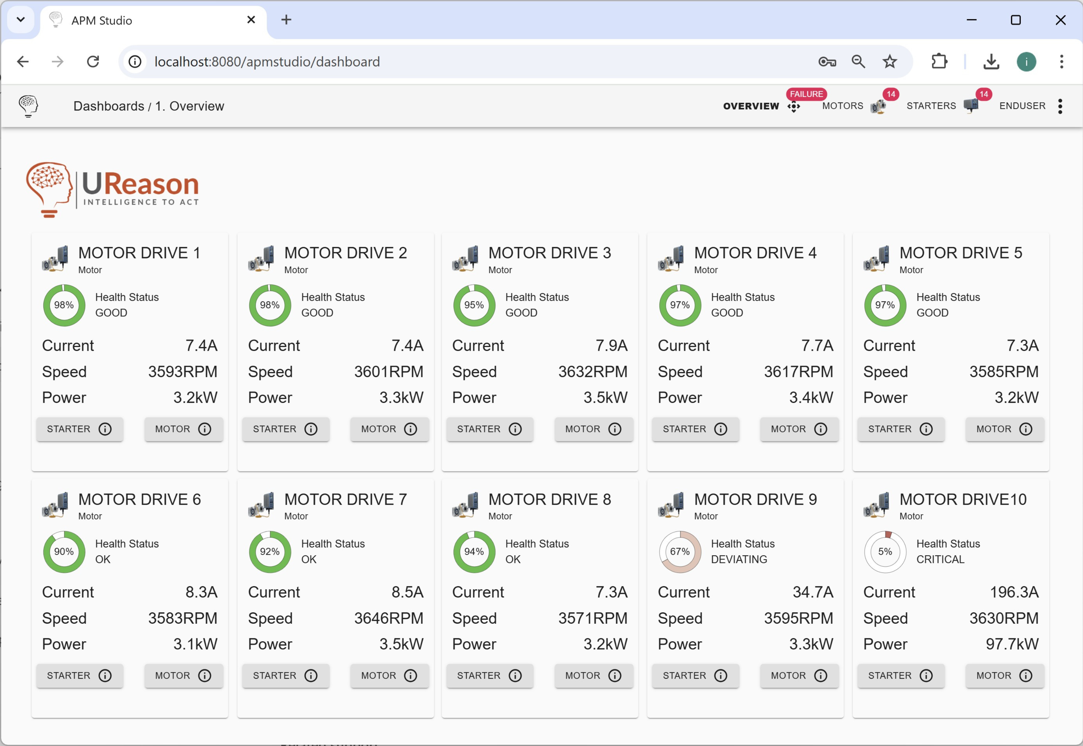
Task: Open browser extensions puzzle icon
Action: (939, 62)
